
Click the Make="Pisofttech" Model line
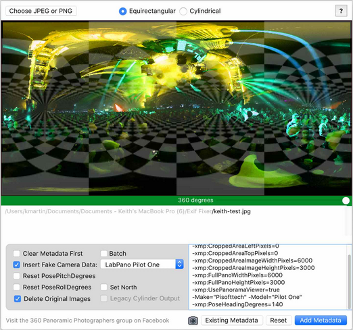point(247,297)
